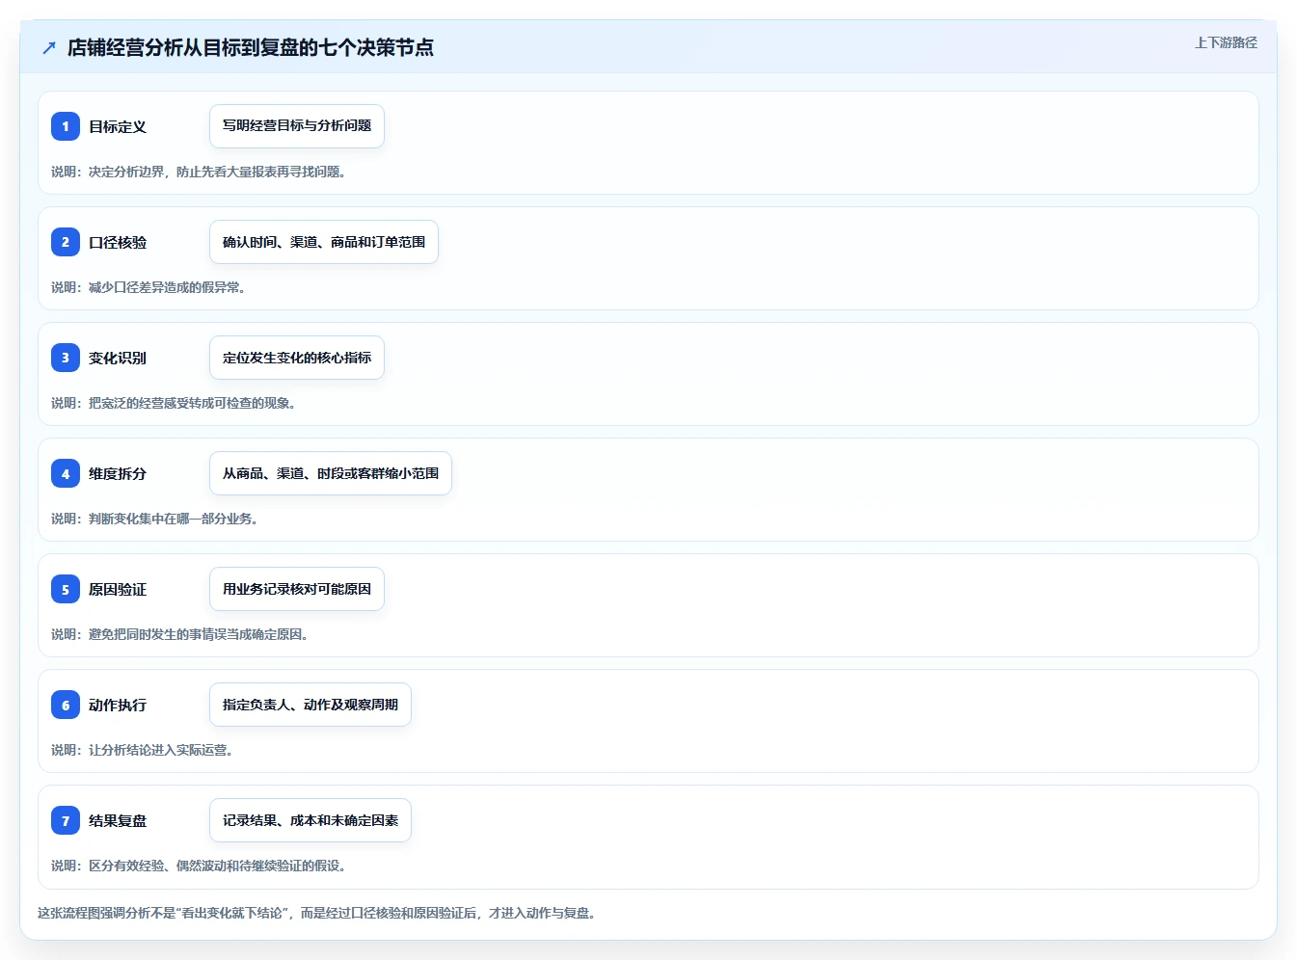The image size is (1297, 960).
Task: Select step number 1 badge
Action: coord(66,126)
